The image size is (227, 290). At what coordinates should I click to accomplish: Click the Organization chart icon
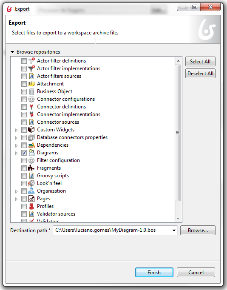(x=31, y=191)
